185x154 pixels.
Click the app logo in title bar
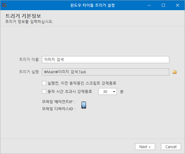(x=4, y=5)
